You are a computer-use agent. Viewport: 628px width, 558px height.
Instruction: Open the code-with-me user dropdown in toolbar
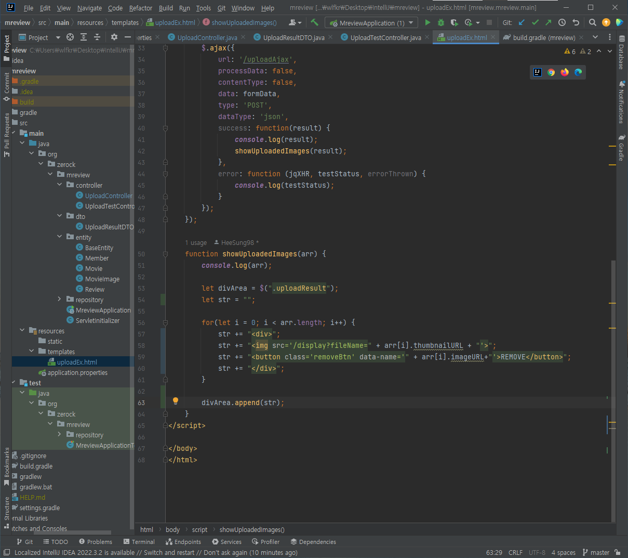[295, 22]
